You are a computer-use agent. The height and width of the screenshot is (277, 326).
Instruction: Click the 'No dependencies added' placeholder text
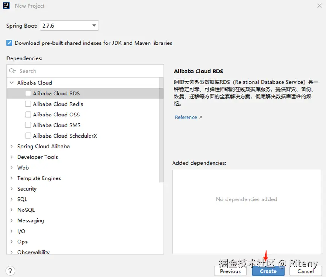[x=246, y=199]
